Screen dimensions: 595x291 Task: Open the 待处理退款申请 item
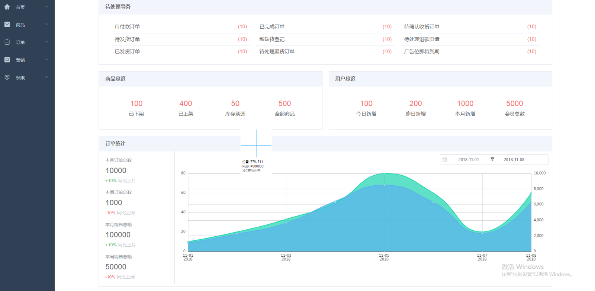[422, 39]
